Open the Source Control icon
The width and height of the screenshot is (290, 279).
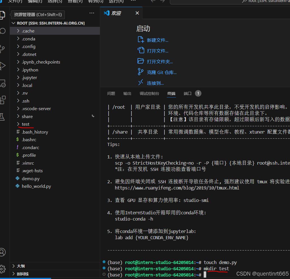pyautogui.click(x=2, y=49)
